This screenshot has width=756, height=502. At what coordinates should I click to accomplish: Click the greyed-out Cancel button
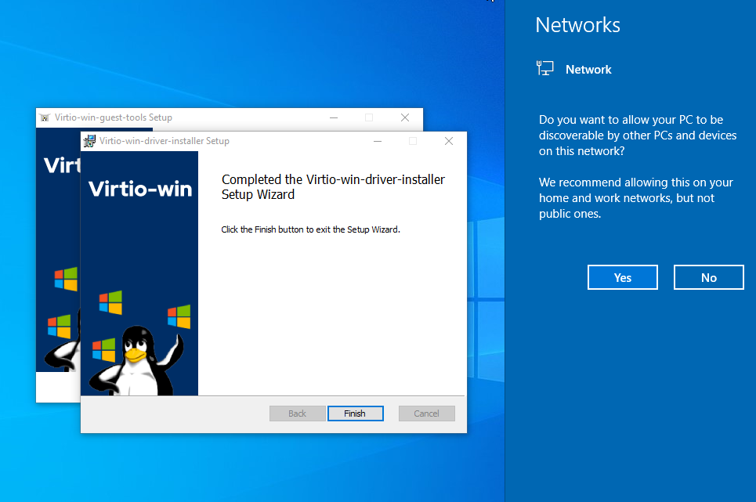pos(427,414)
